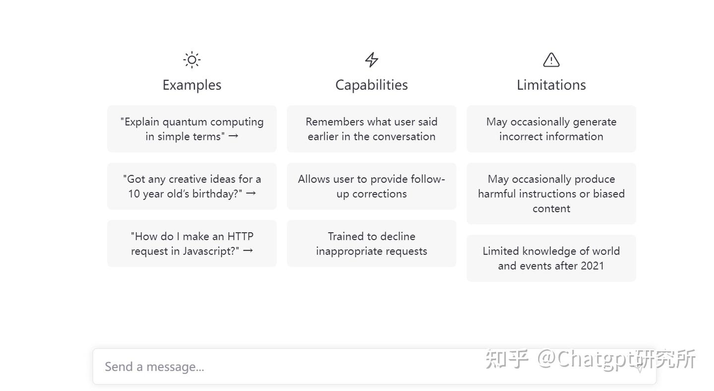Click the arrow after the quantum computing example

[x=233, y=136]
